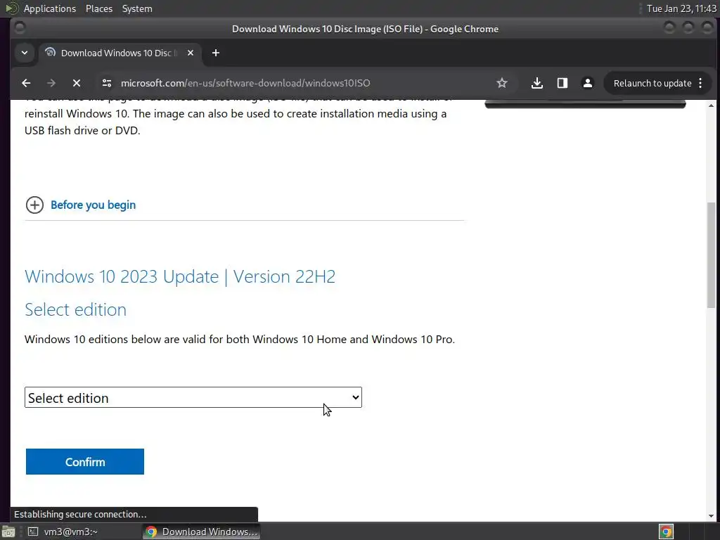Click the Confirm button
The height and width of the screenshot is (540, 720).
[85, 461]
